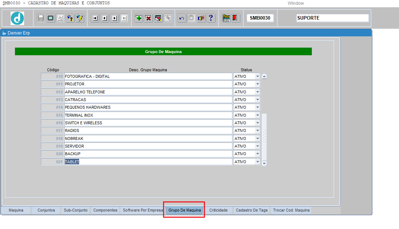Click the clipboard icon in the toolbar
Screen dimensions: 399x229
pyautogui.click(x=191, y=18)
